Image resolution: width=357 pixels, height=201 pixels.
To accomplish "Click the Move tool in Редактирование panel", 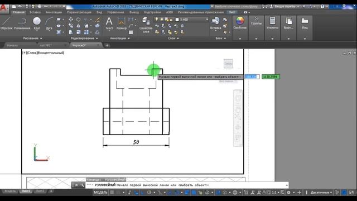I will pyautogui.click(x=71, y=20).
